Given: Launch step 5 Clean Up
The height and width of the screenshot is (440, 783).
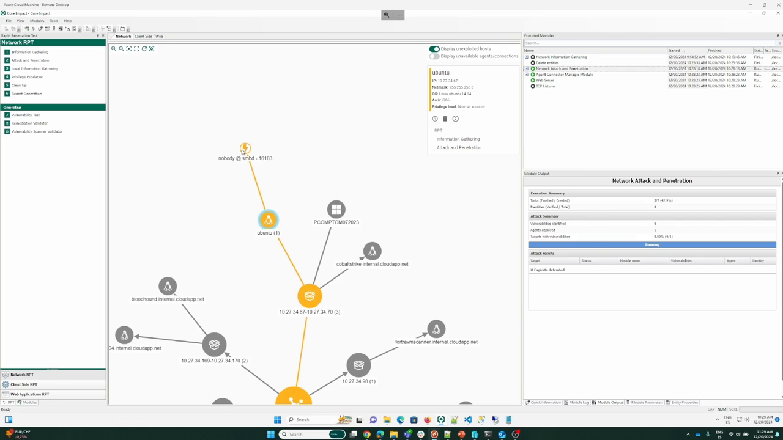Looking at the screenshot, I should point(19,85).
